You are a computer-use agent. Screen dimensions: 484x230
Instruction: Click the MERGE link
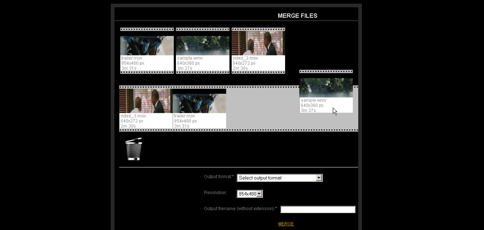point(286,224)
